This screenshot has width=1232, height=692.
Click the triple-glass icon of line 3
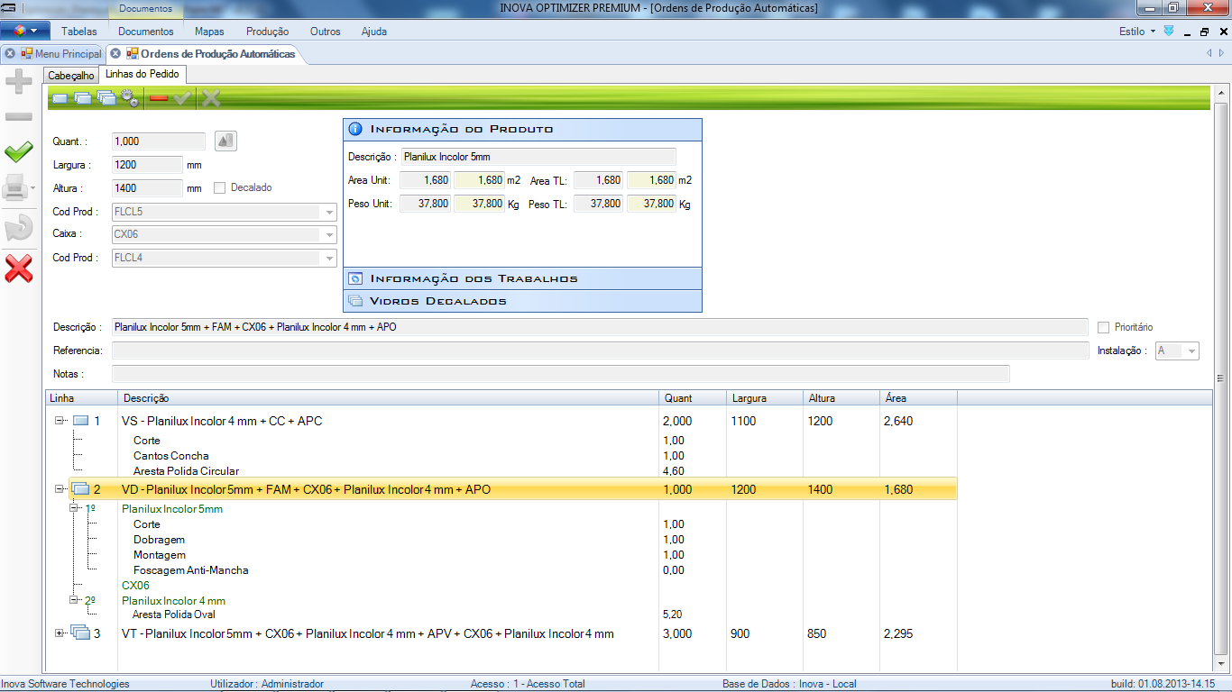point(81,633)
